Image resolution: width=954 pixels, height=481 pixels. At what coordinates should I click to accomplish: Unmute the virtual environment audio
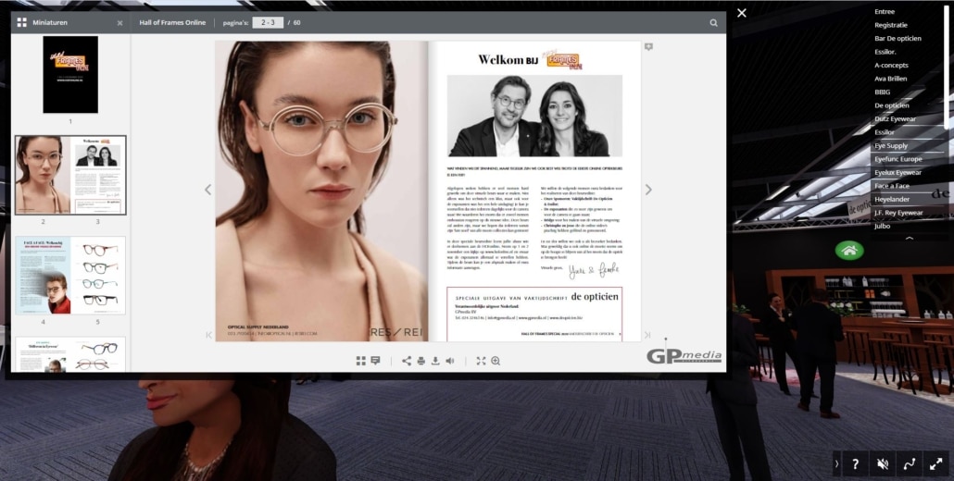tap(883, 463)
